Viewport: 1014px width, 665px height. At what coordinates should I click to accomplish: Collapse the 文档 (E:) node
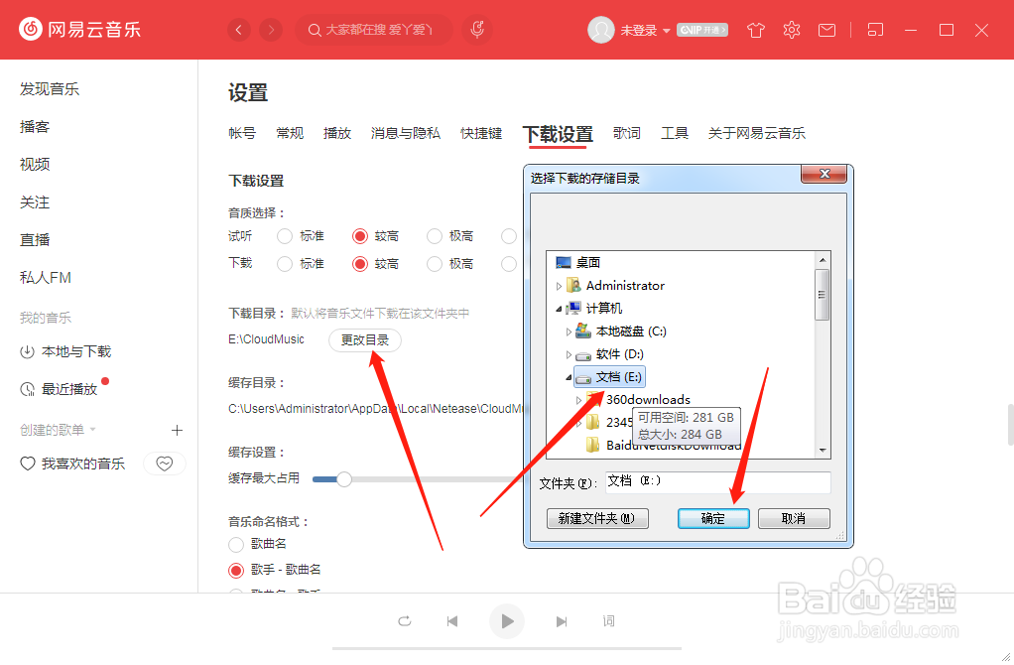570,377
